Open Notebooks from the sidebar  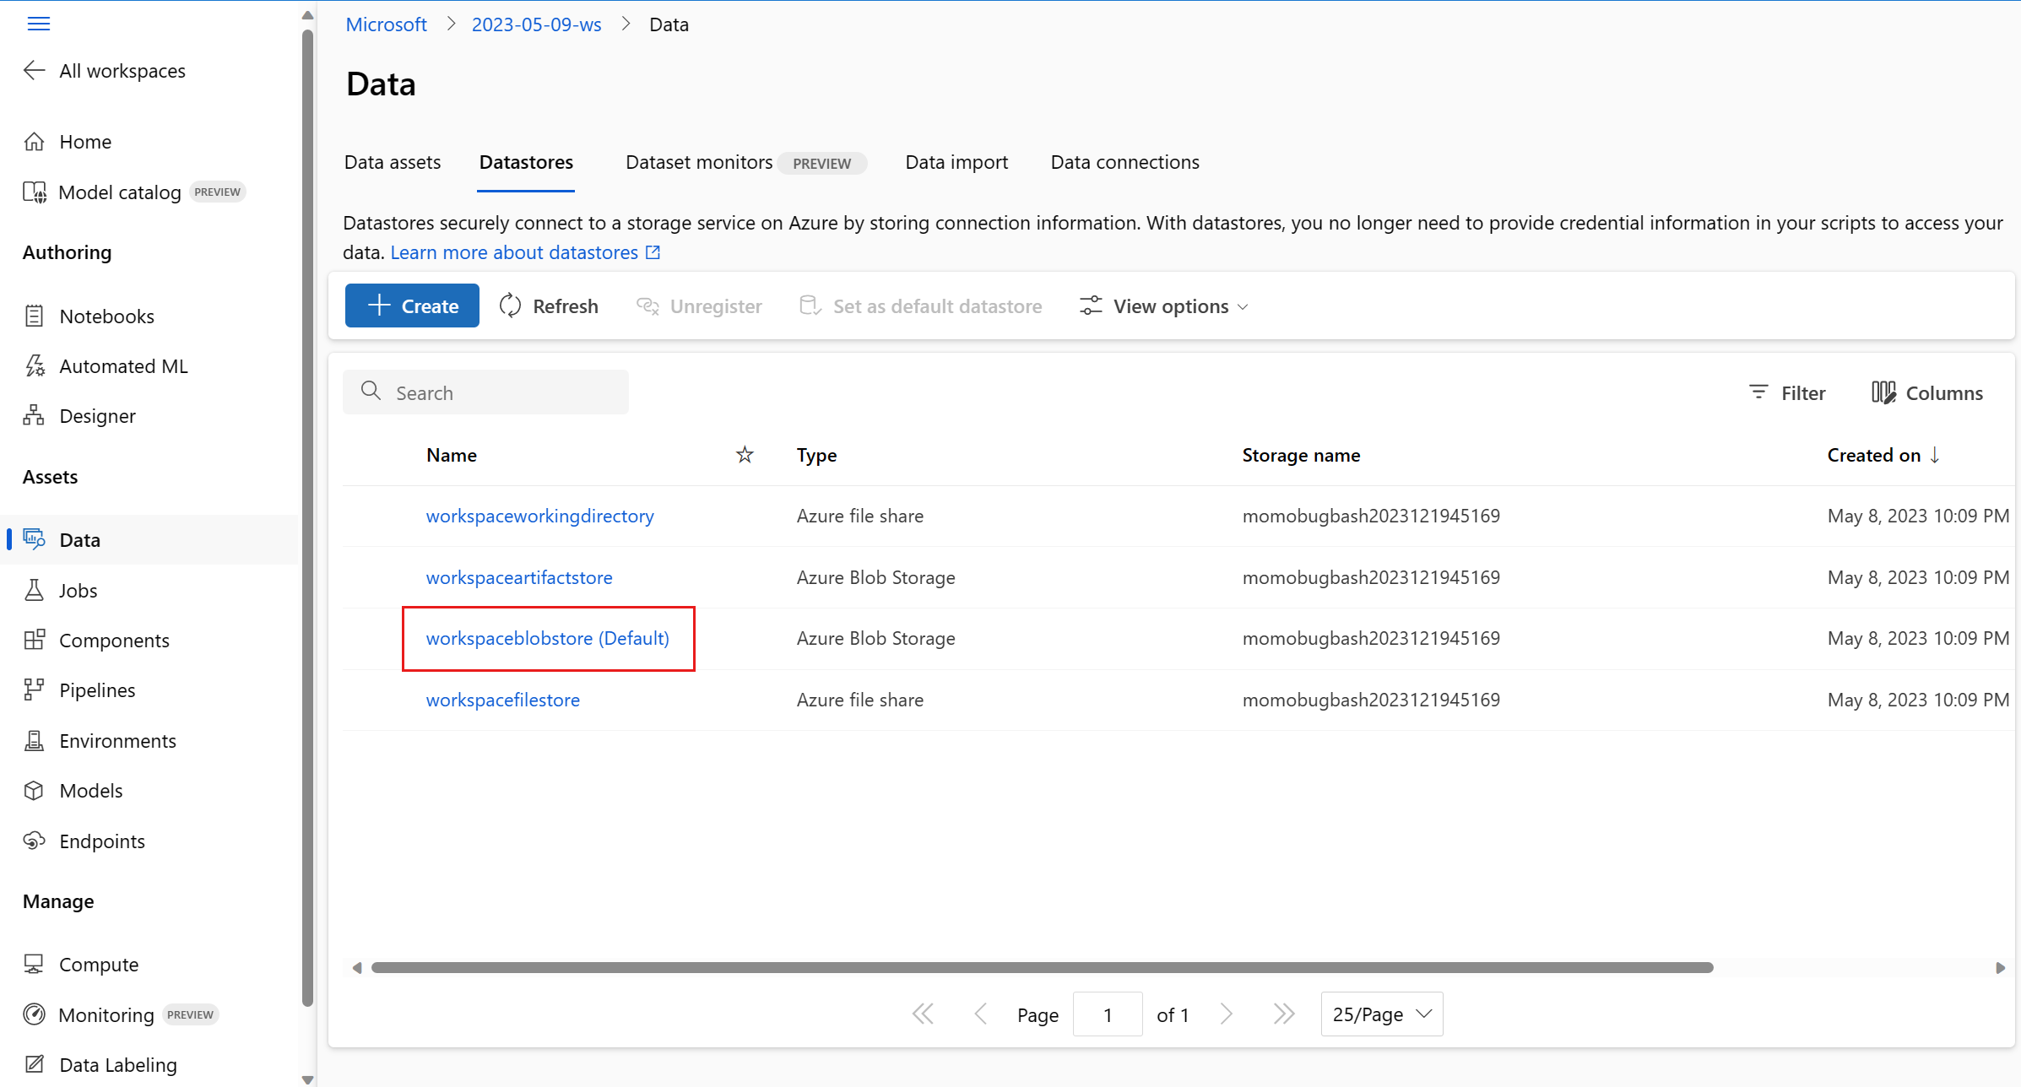[106, 316]
